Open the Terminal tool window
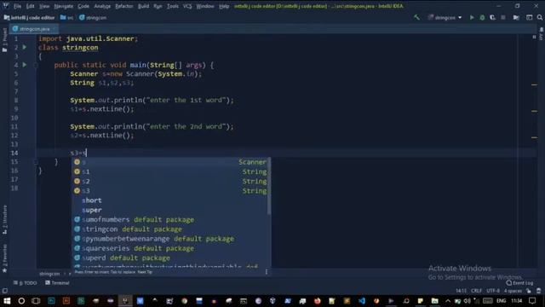This screenshot has width=545, height=307. click(x=57, y=283)
